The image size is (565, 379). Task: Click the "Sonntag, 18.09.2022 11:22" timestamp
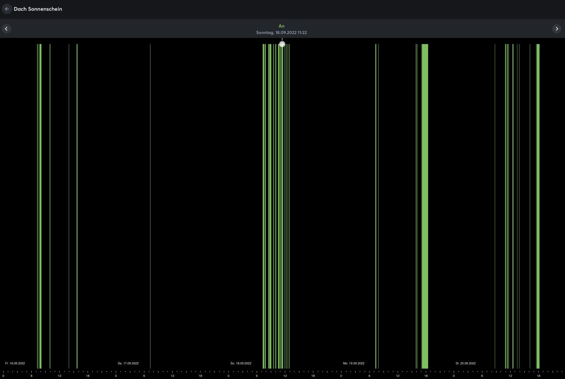282,33
